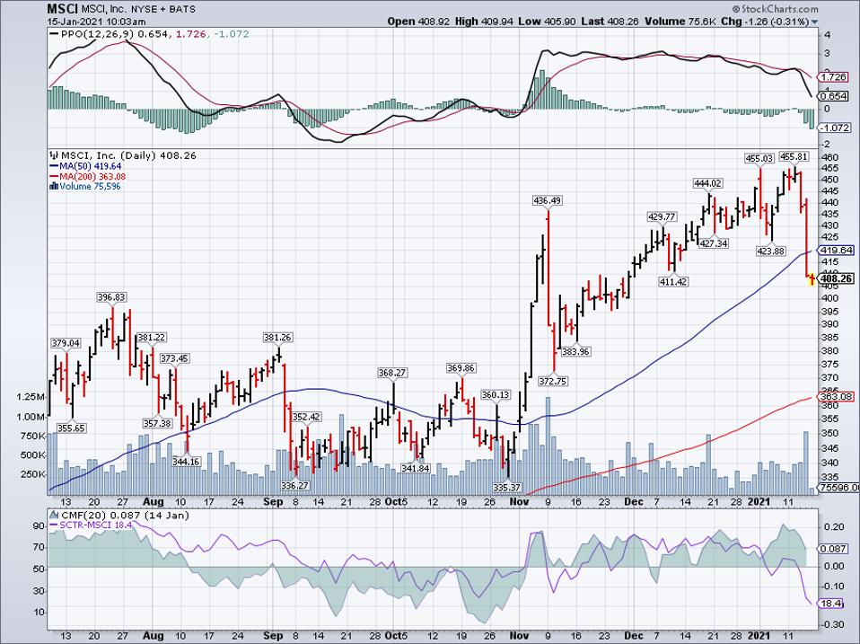Click the Last 408.26 quote in the header
The height and width of the screenshot is (644, 860).
coord(610,22)
